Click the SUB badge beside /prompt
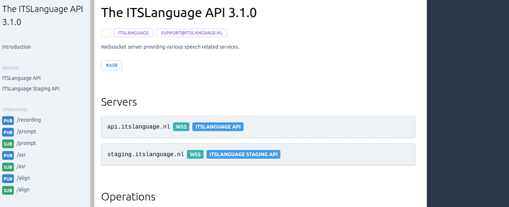The image size is (509, 207). (x=8, y=144)
